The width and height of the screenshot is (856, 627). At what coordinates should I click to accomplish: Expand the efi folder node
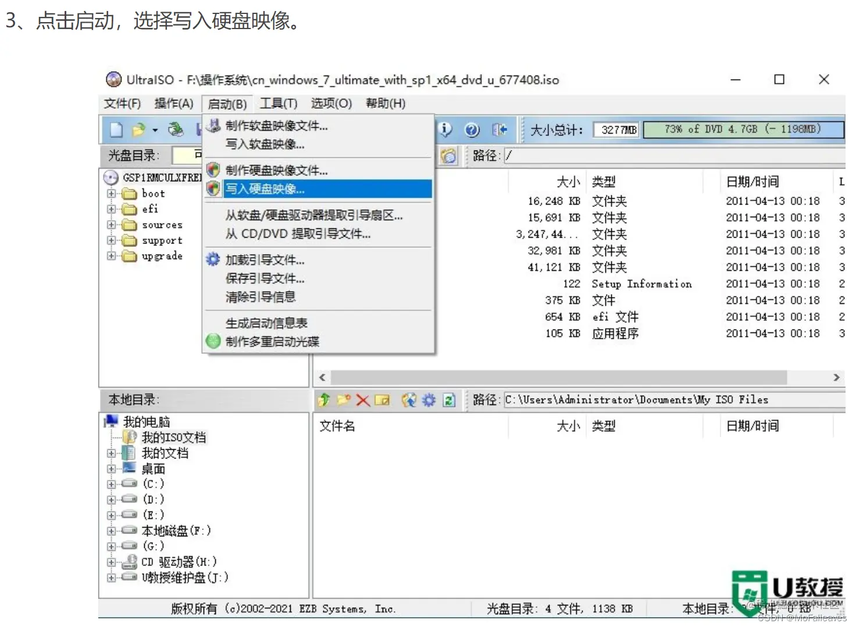(x=111, y=209)
